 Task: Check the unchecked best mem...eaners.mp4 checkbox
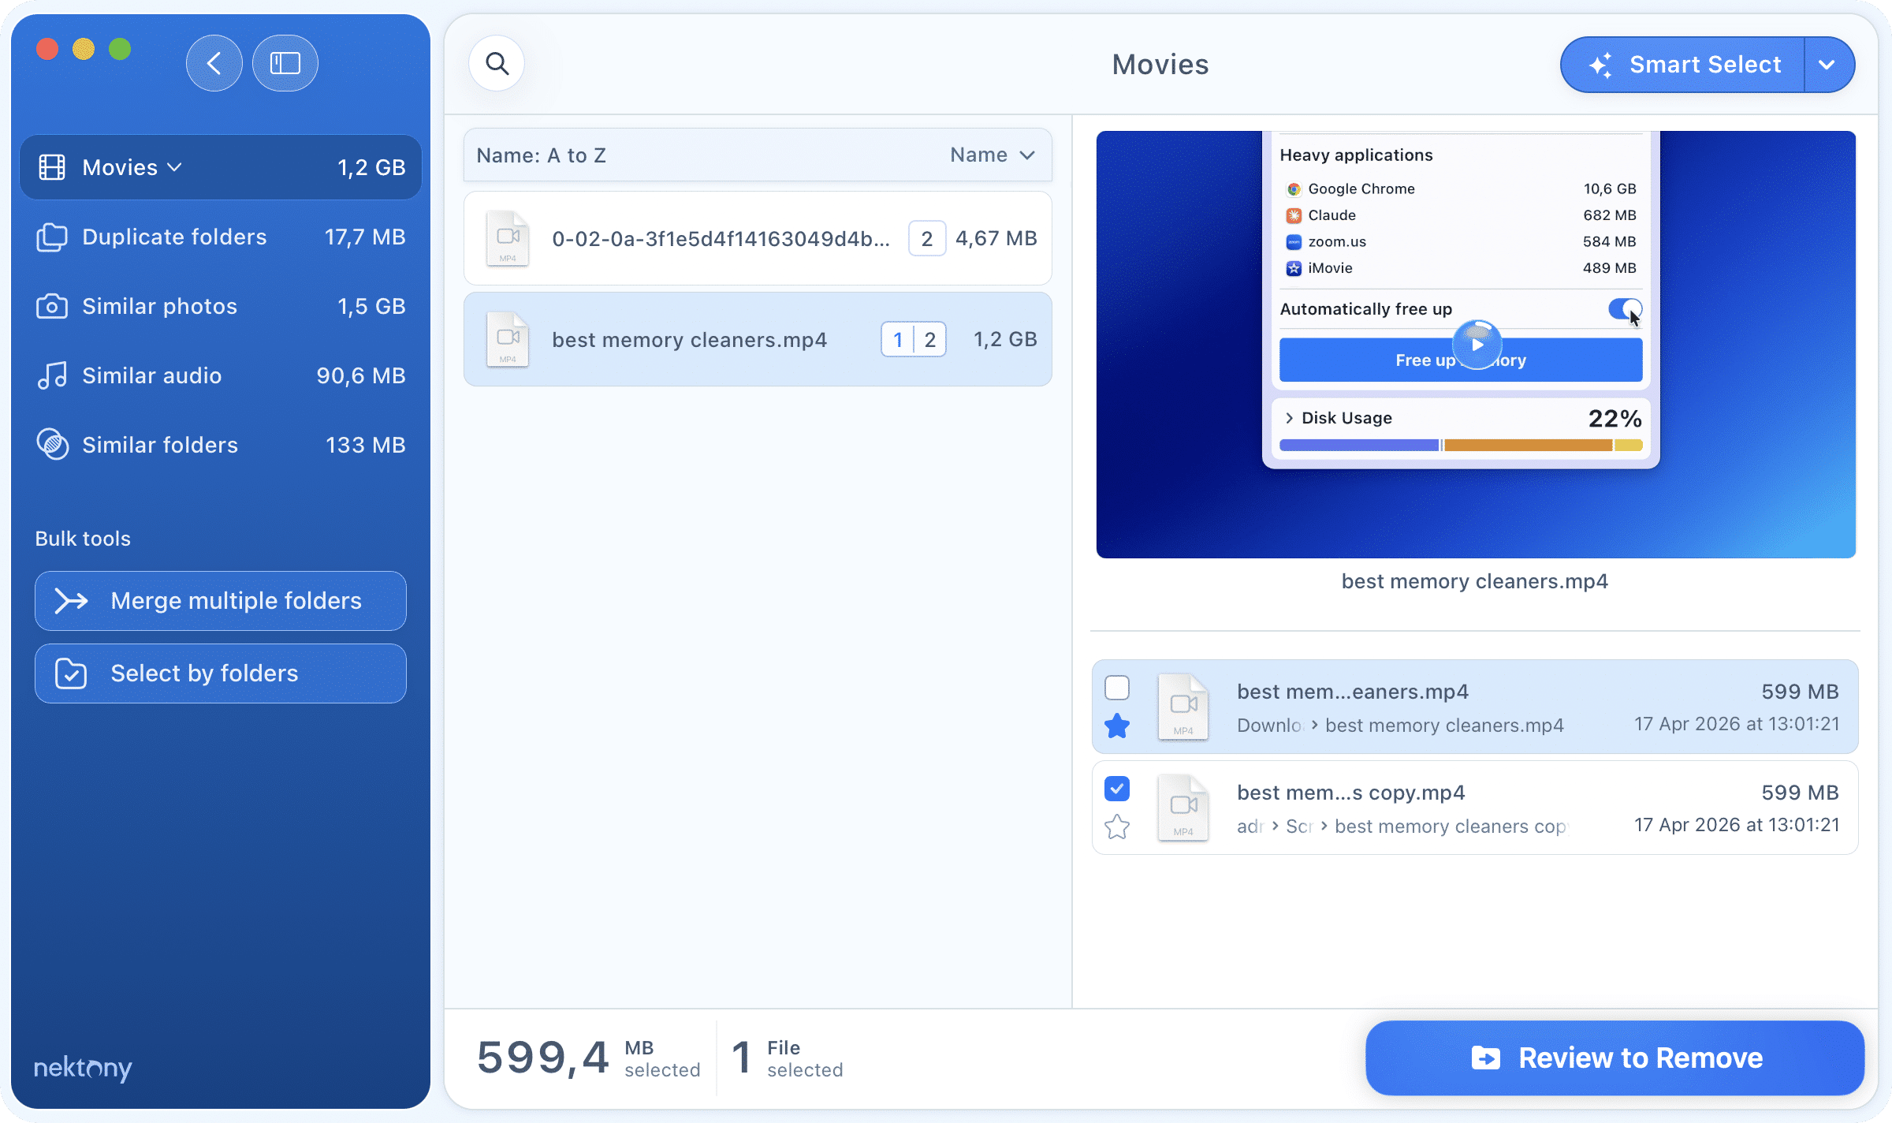[1117, 688]
